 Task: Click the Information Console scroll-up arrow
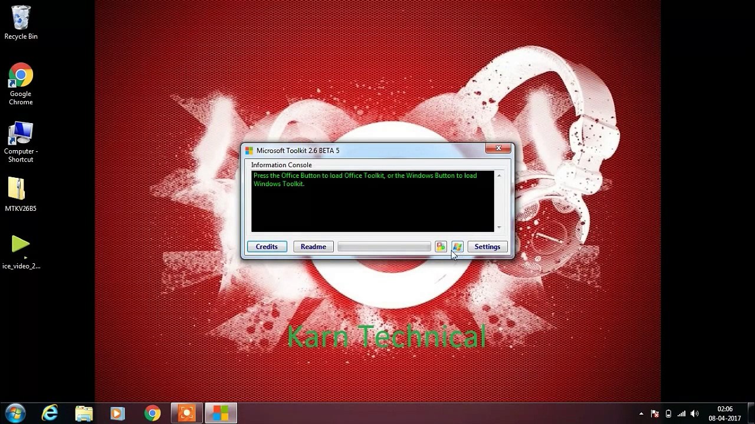[499, 175]
